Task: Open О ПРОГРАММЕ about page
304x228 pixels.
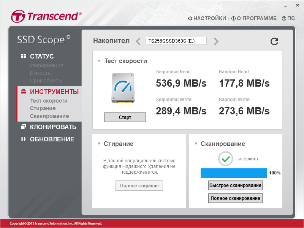Action: tap(256, 18)
